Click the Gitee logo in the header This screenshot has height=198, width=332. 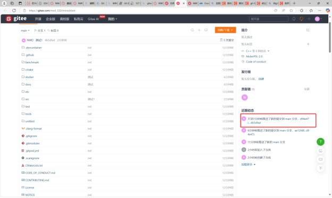[x=16, y=19]
